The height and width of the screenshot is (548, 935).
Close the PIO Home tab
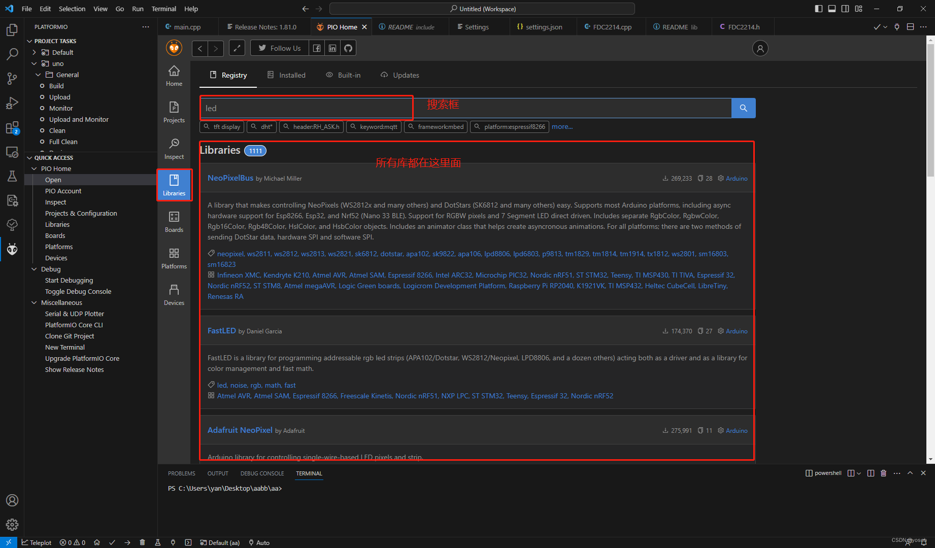364,27
